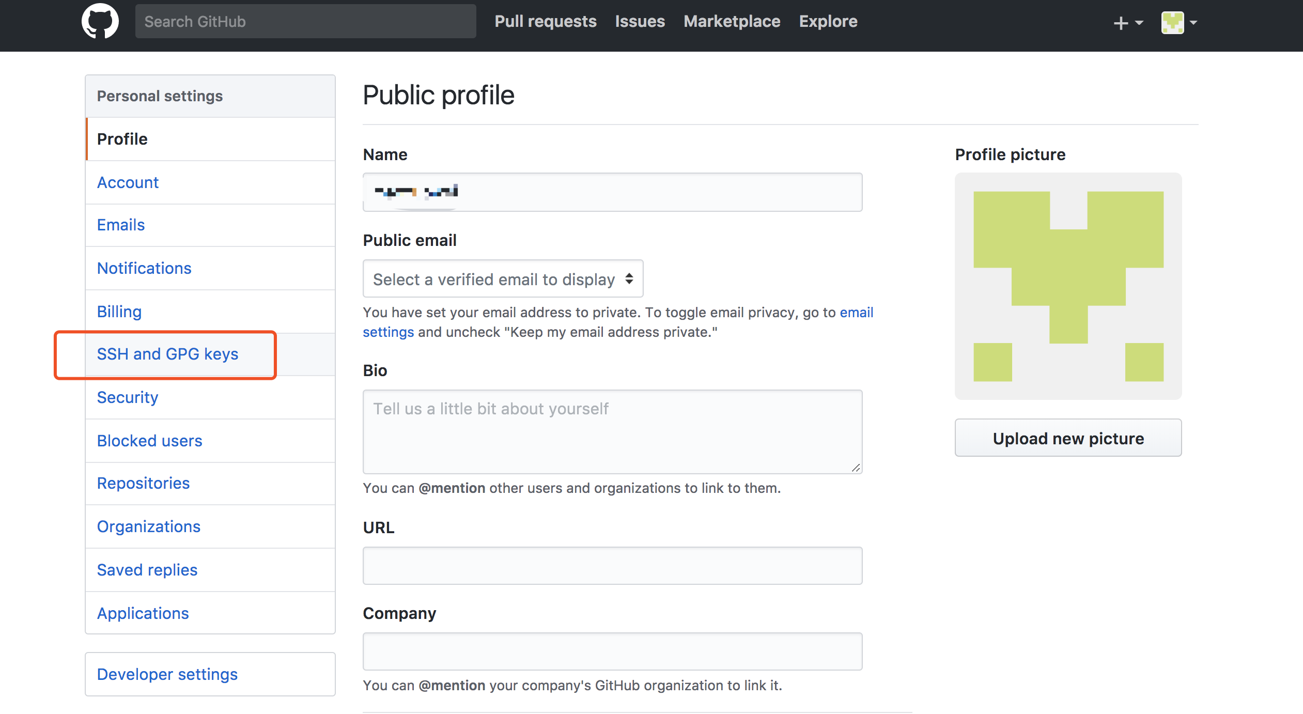1303x714 pixels.
Task: Open Explore in the header
Action: point(828,22)
